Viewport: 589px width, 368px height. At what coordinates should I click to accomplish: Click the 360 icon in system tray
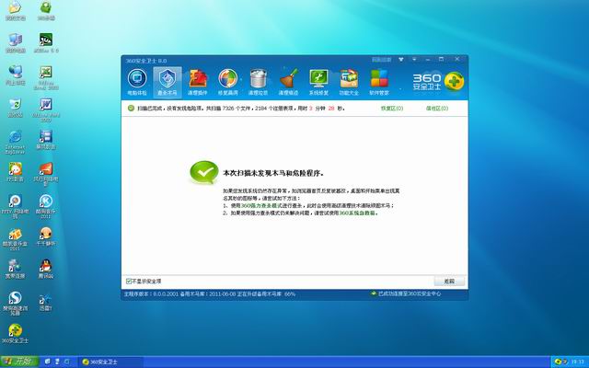point(558,362)
